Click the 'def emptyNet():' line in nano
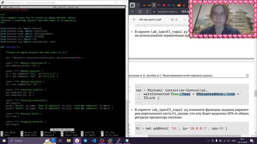Screen dimensions: 257x144 coord(10,47)
